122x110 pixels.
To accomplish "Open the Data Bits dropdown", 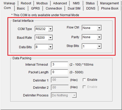I will pos(44,47).
